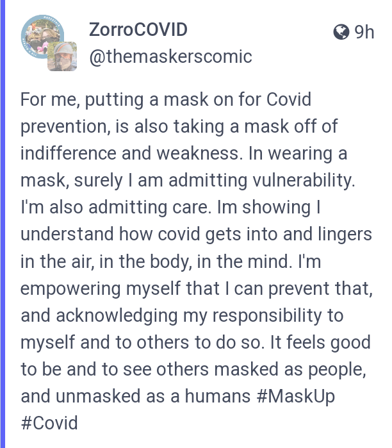The image size is (392, 448).
Task: Click the globe public visibility icon
Action: pos(341,31)
